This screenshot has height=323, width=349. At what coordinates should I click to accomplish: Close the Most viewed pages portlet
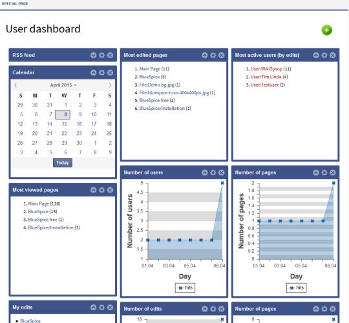[x=110, y=190]
